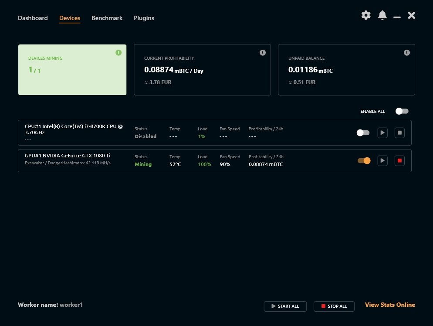
Task: Select the Devices tab
Action: (70, 18)
